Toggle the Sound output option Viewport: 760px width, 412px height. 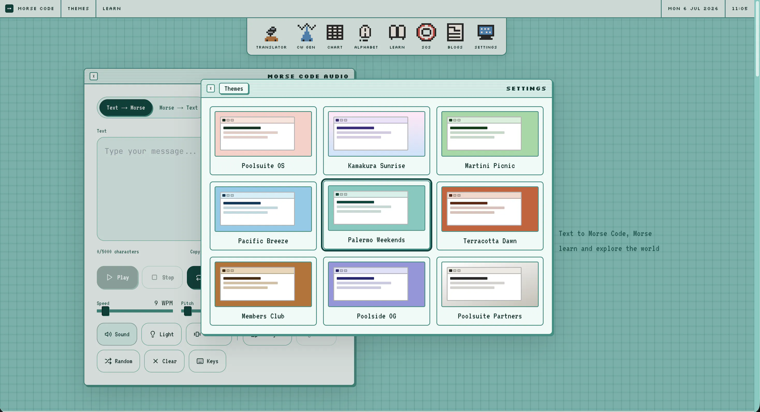[117, 334]
